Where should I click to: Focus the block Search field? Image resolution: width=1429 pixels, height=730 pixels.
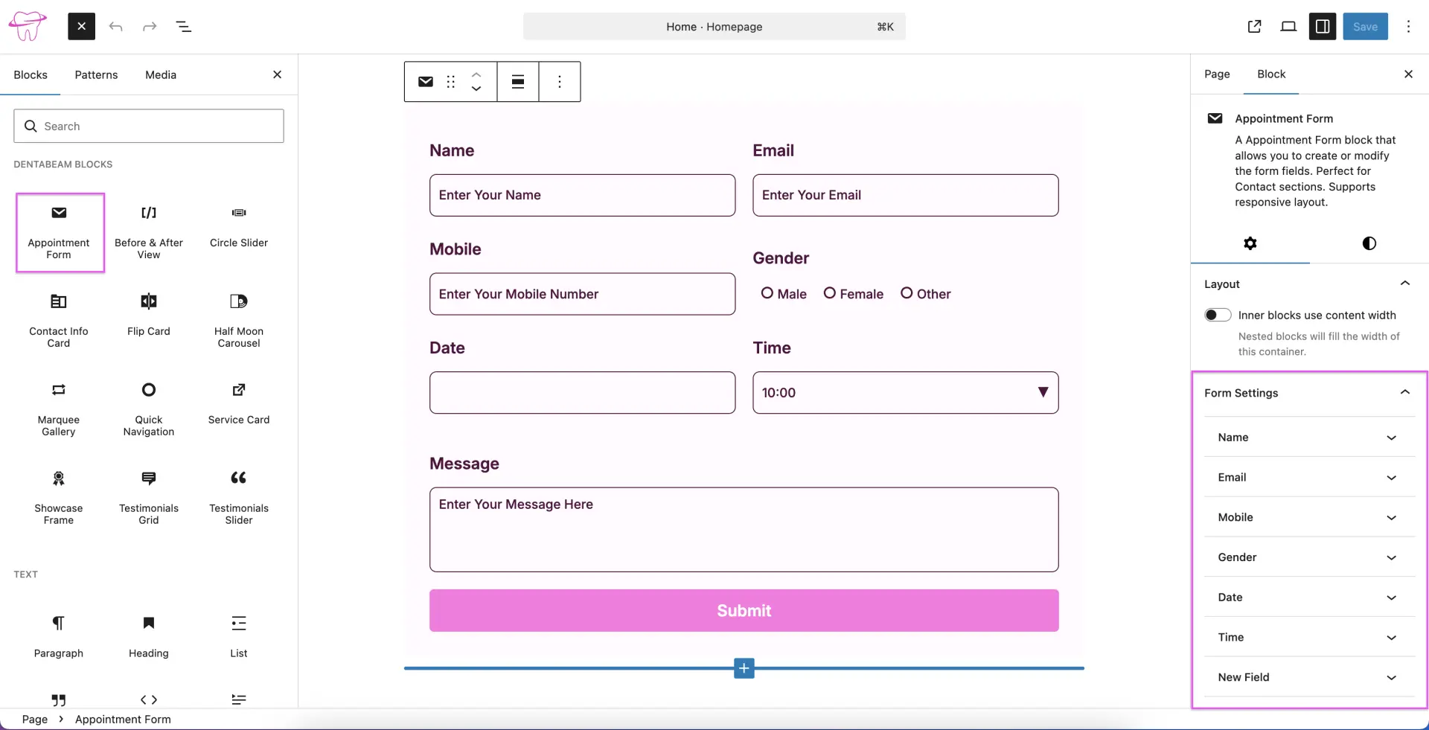click(x=149, y=127)
